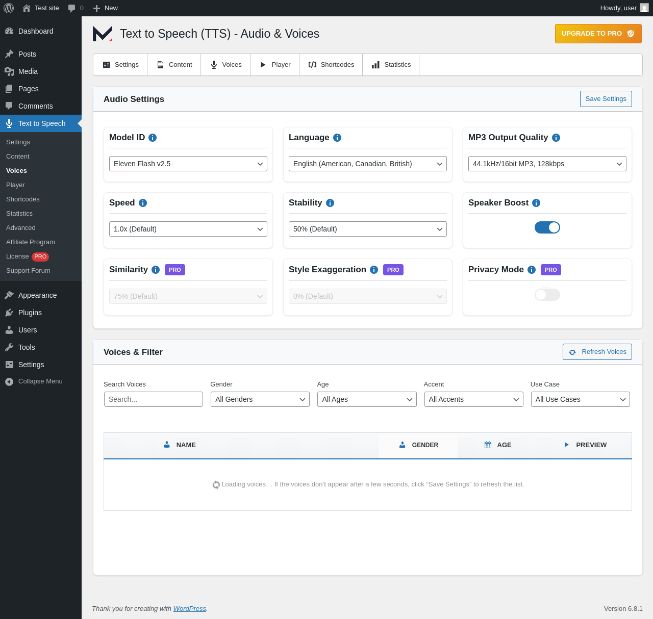The width and height of the screenshot is (653, 619).
Task: Click the New button in admin bar
Action: coord(106,8)
